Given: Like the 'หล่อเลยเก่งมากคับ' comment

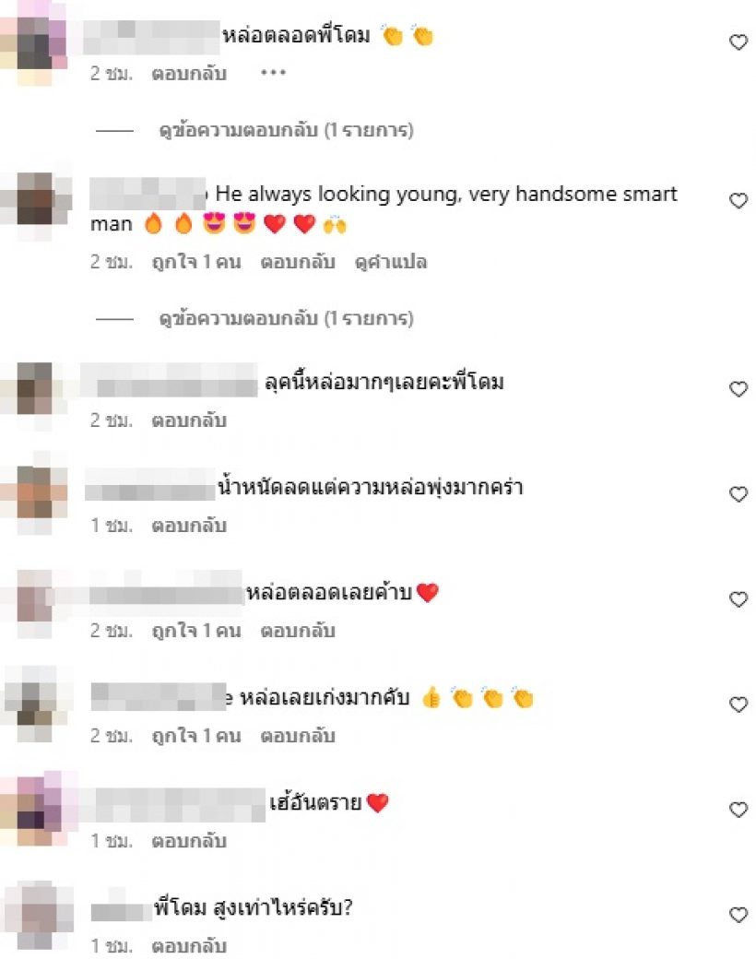Looking at the screenshot, I should 738,704.
